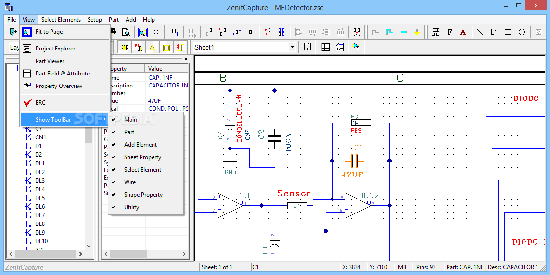This screenshot has height=275, width=550.
Task: Select DL10 in the project tree
Action: [x=41, y=241]
